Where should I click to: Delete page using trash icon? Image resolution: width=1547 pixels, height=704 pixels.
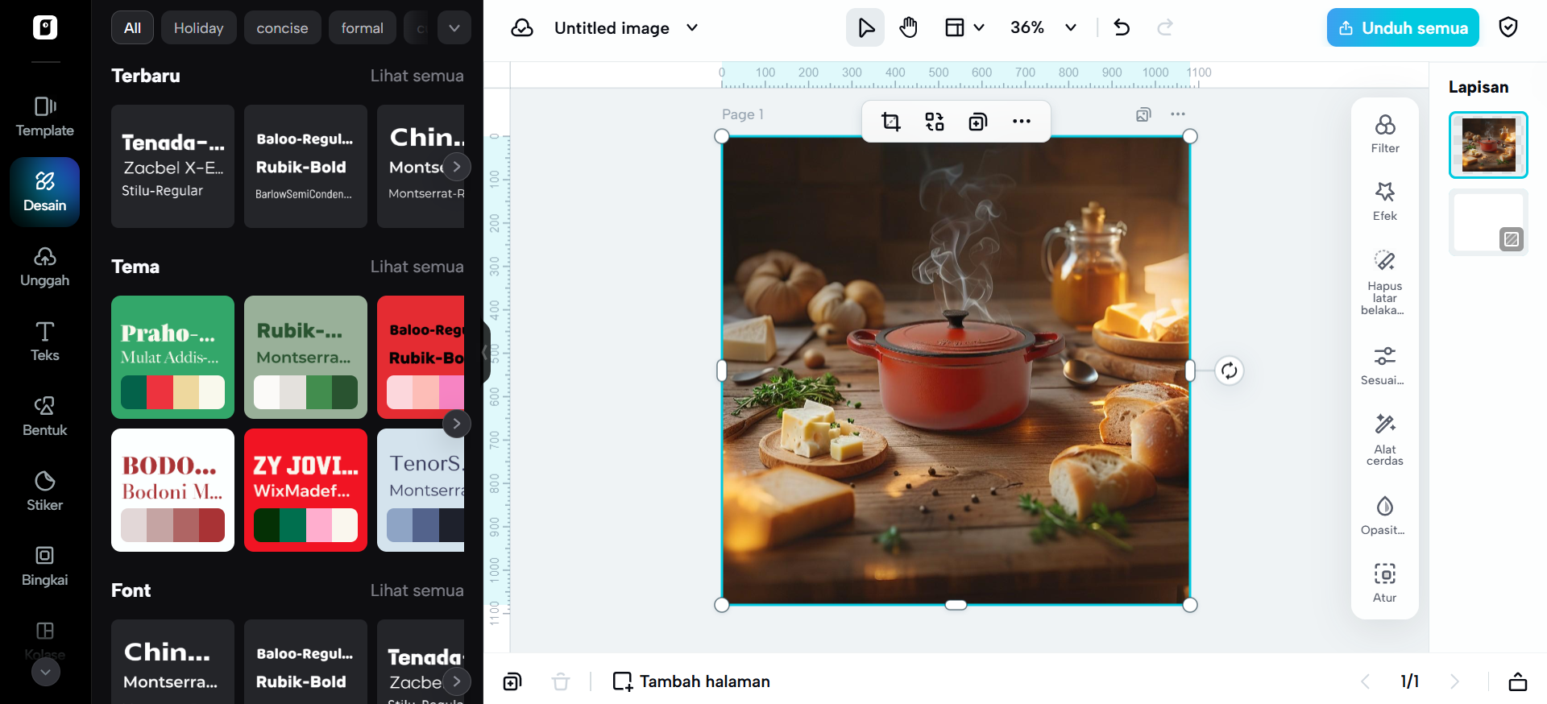pyautogui.click(x=561, y=682)
